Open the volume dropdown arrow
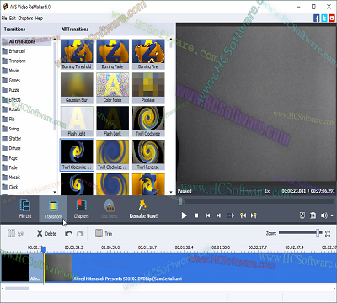Image resolution: width=337 pixels, height=303 pixels. pos(332,215)
